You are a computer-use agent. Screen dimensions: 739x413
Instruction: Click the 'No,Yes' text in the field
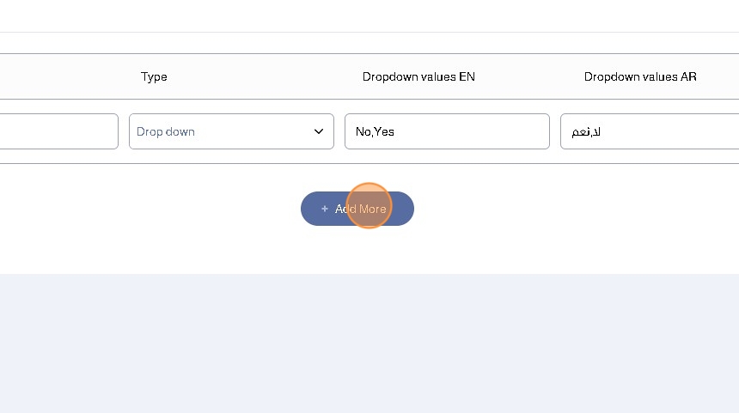click(375, 132)
